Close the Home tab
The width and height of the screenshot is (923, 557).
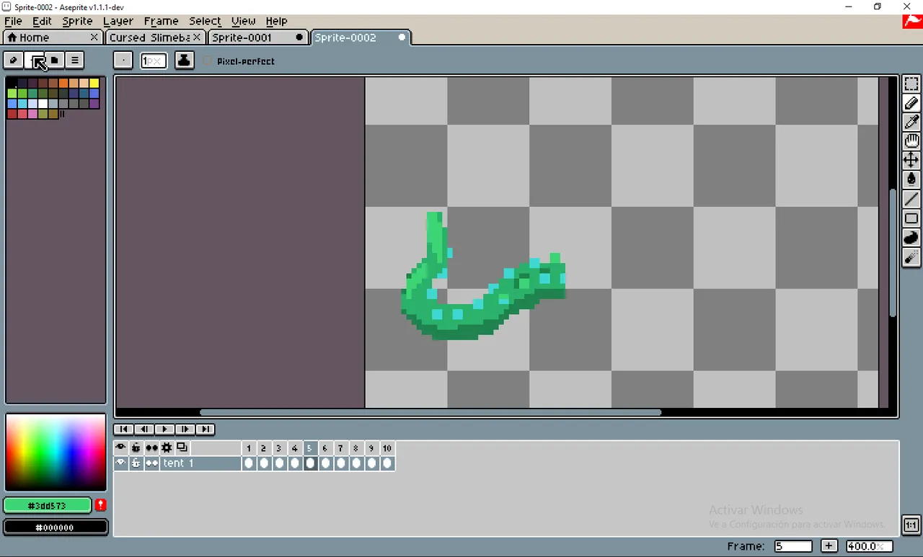tap(94, 37)
